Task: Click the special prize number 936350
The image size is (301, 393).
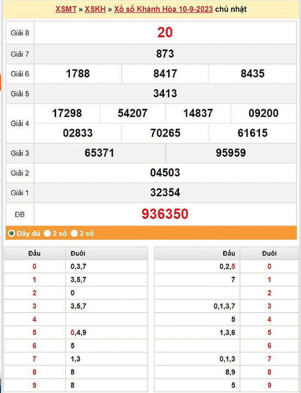Action: coord(165,214)
